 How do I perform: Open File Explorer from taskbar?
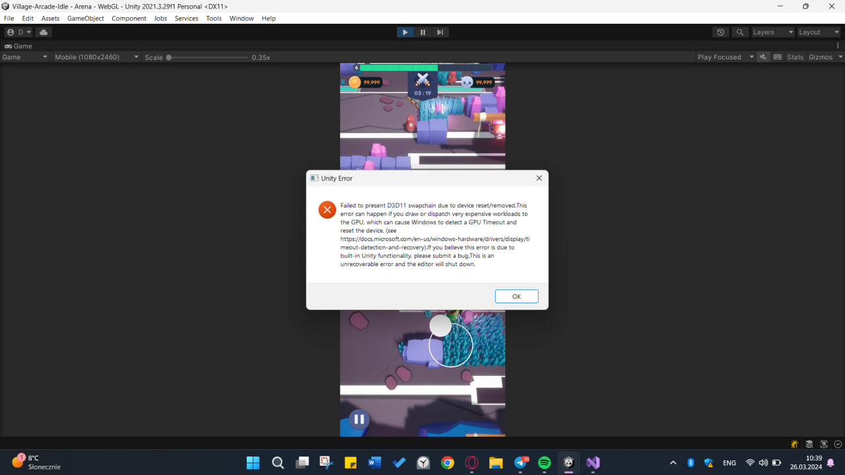click(x=496, y=462)
